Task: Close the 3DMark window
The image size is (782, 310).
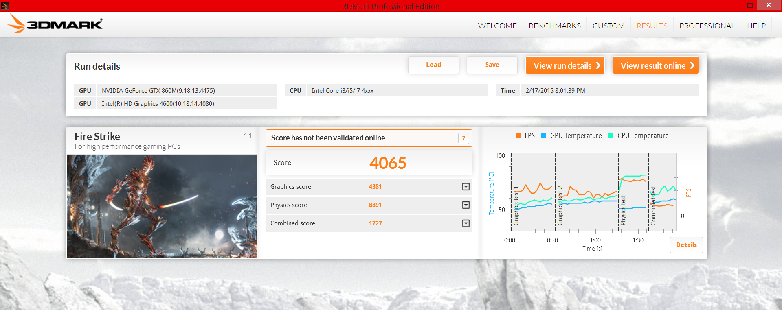Action: coord(769,5)
